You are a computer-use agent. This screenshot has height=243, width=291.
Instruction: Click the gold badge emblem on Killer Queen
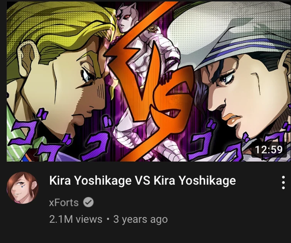[x=152, y=29]
